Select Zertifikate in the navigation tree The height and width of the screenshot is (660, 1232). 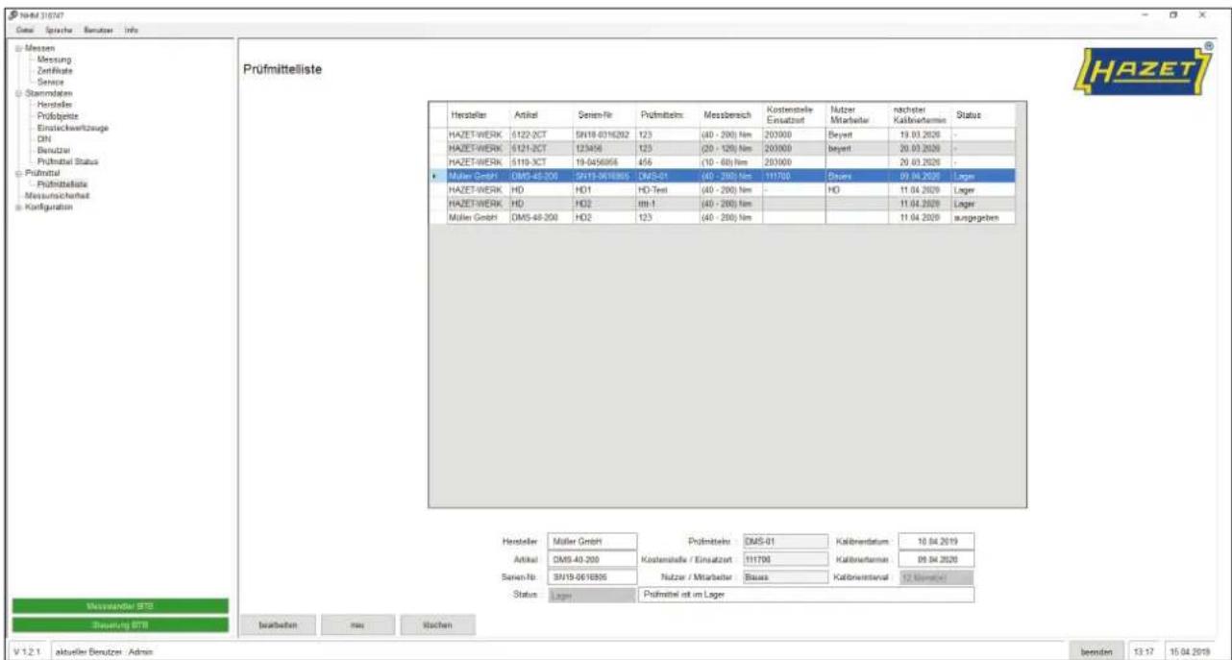coord(55,70)
